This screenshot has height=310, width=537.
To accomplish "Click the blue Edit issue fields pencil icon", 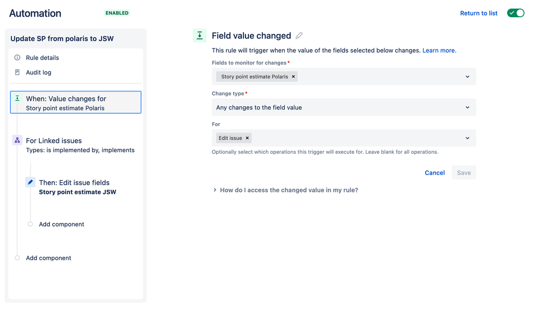I will click(30, 182).
